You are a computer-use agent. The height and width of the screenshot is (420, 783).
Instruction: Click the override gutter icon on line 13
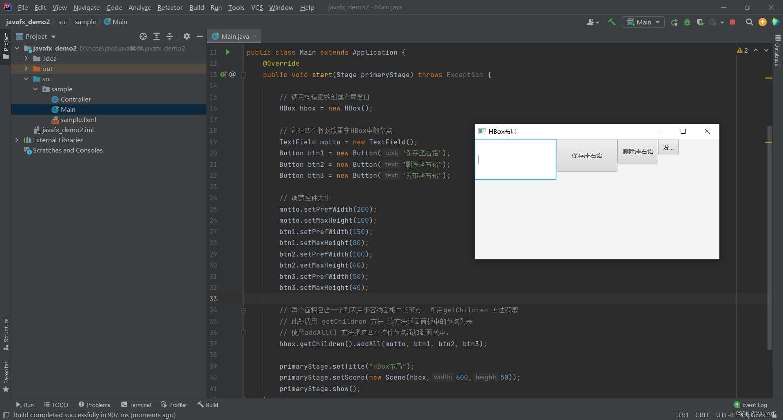[223, 75]
